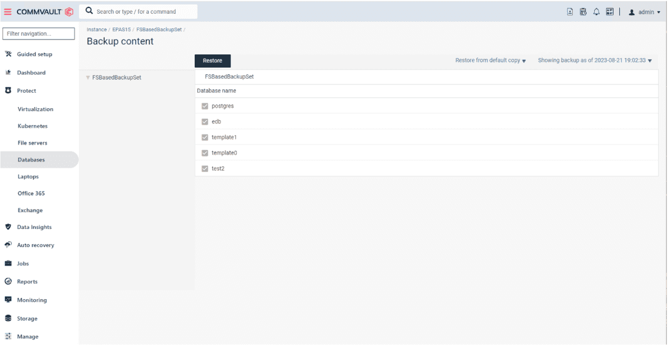The height and width of the screenshot is (346, 668).
Task: Click the Guided setup tools icon
Action: (x=8, y=54)
